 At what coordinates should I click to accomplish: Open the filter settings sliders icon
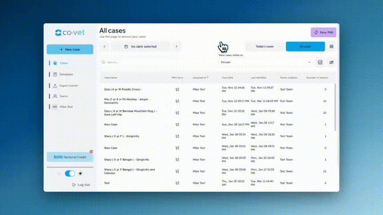[331, 62]
